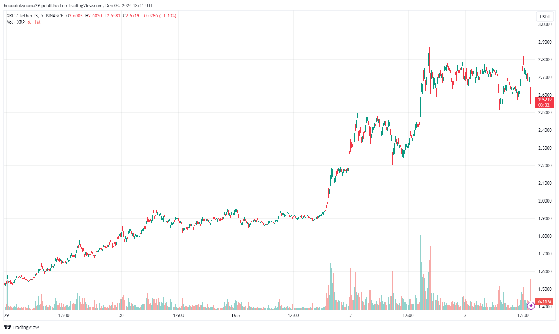Select the current price label 2.5719
The height and width of the screenshot is (334, 559).
click(x=545, y=100)
